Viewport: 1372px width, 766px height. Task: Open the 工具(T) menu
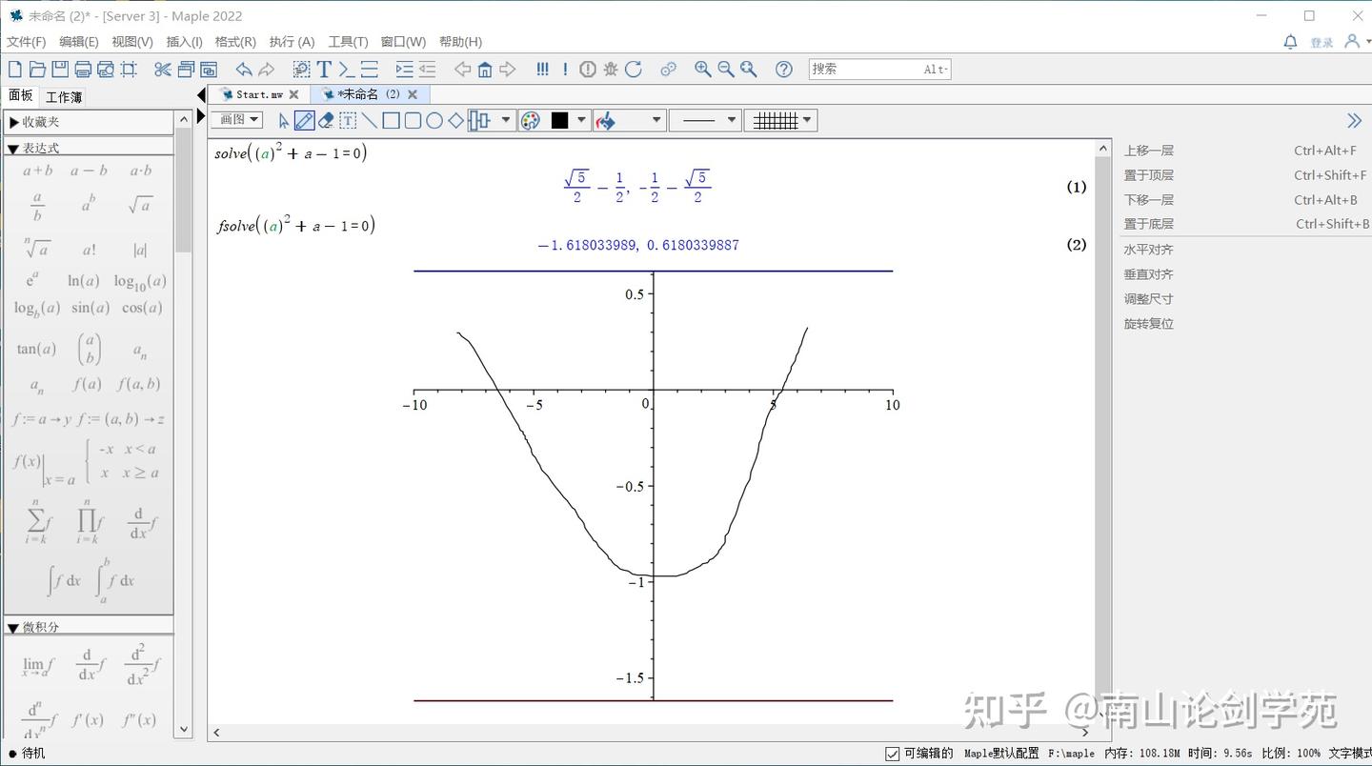348,42
